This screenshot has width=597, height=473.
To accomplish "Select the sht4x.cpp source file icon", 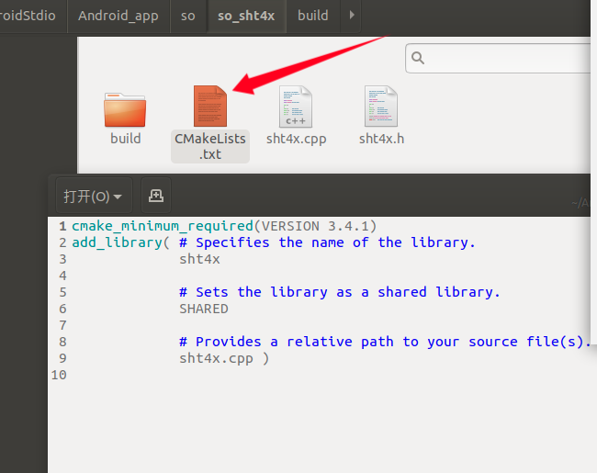I will tap(296, 107).
